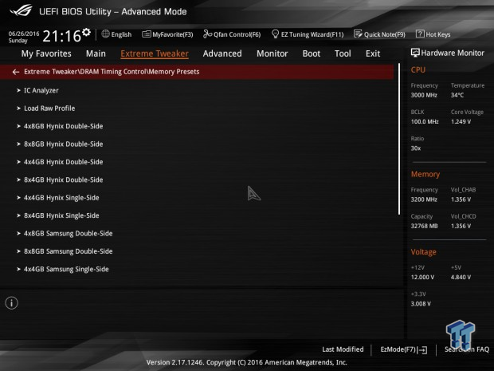This screenshot has height=371, width=494.
Task: Click the Quick Note notepad icon
Action: 358,34
